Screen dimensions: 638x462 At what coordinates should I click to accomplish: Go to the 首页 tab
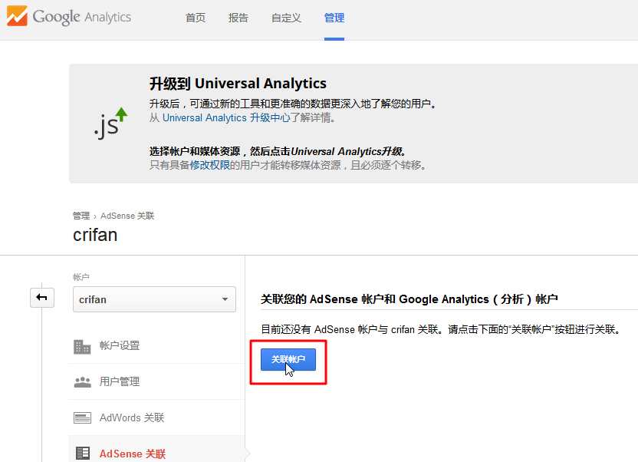196,18
